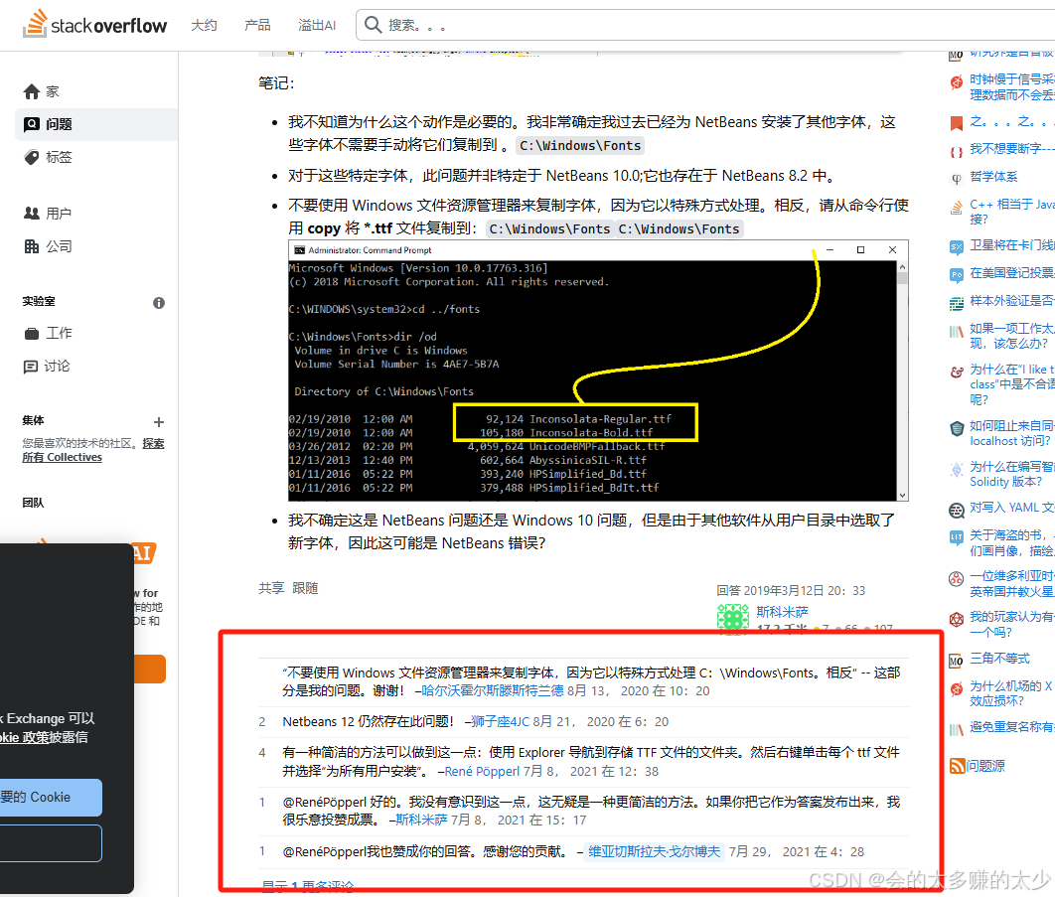Click site icon beside 样本外验证 link
This screenshot has height=897, width=1055.
pos(956,304)
